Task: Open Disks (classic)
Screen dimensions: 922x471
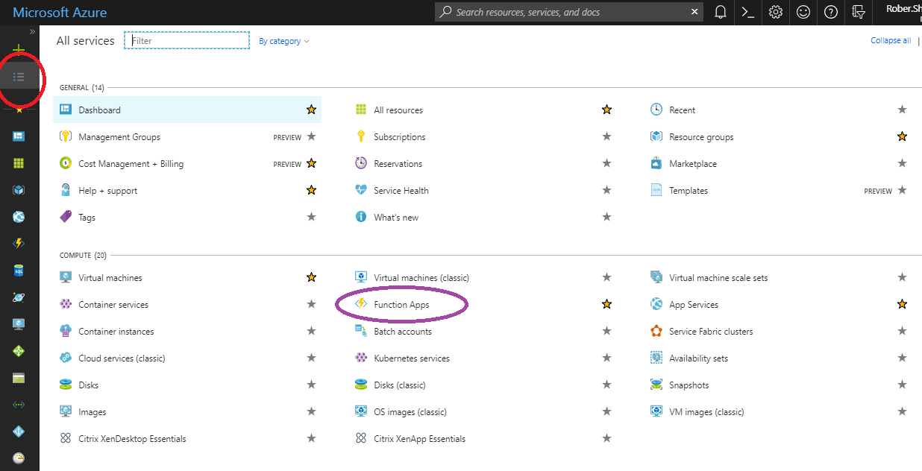Action: (x=400, y=385)
